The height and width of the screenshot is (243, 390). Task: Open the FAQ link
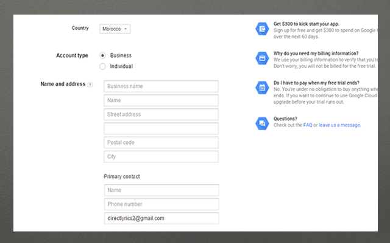click(308, 125)
